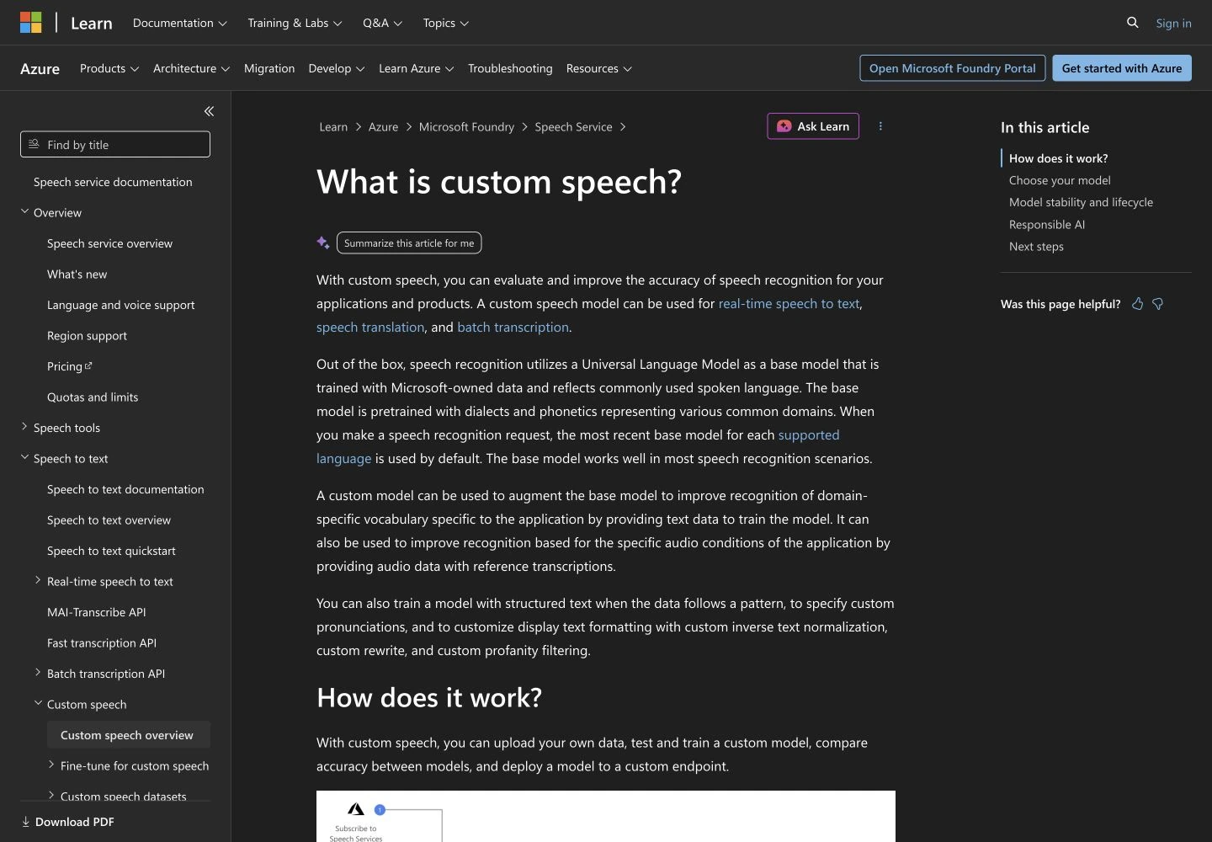This screenshot has height=842, width=1212.
Task: Open the Products dropdown in Azure bar
Action: (109, 68)
